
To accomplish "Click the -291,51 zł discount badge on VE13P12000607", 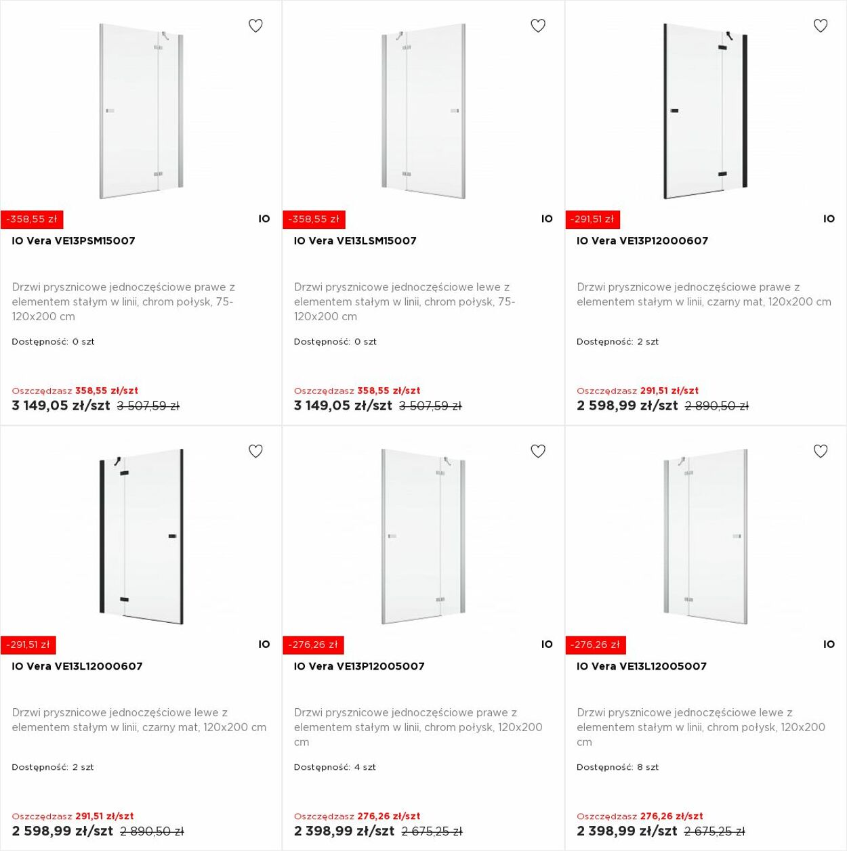I will click(592, 219).
